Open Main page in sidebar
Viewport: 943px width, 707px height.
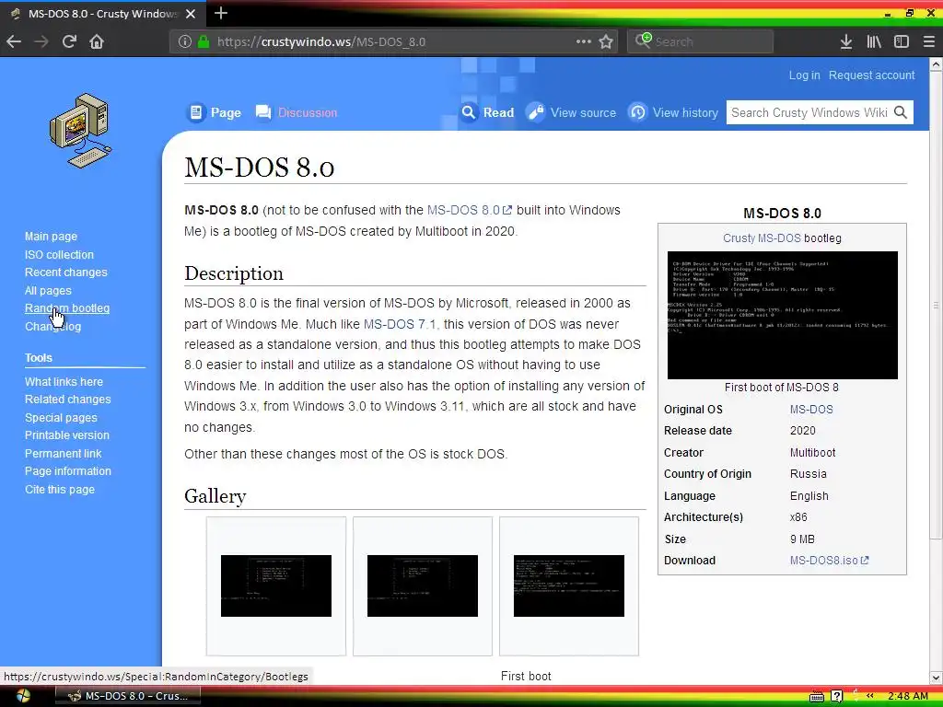[52, 237]
